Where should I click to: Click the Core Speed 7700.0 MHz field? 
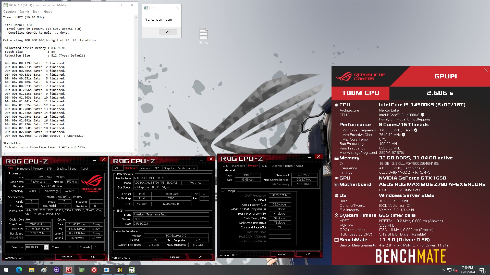click(38, 224)
